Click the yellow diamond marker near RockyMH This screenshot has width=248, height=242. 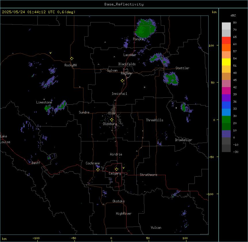click(72, 59)
